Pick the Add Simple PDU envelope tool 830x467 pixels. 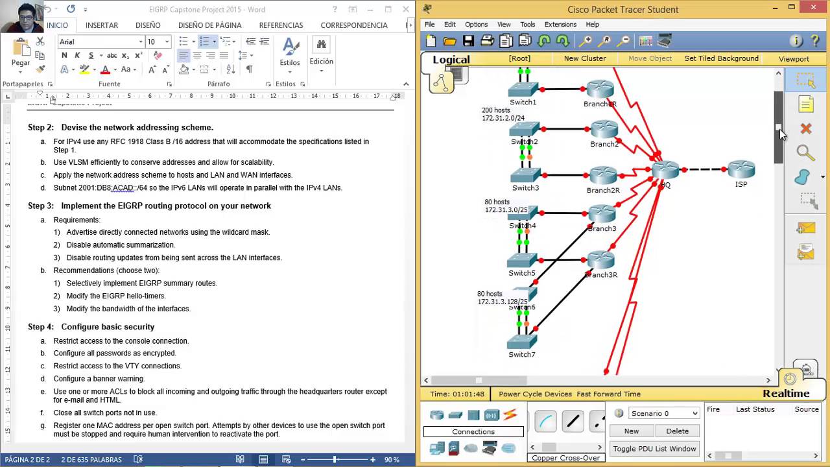click(x=805, y=228)
